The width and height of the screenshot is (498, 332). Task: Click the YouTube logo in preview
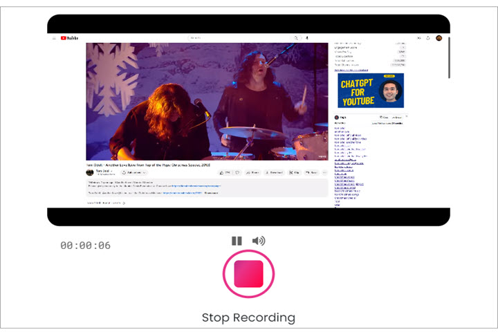(x=69, y=38)
